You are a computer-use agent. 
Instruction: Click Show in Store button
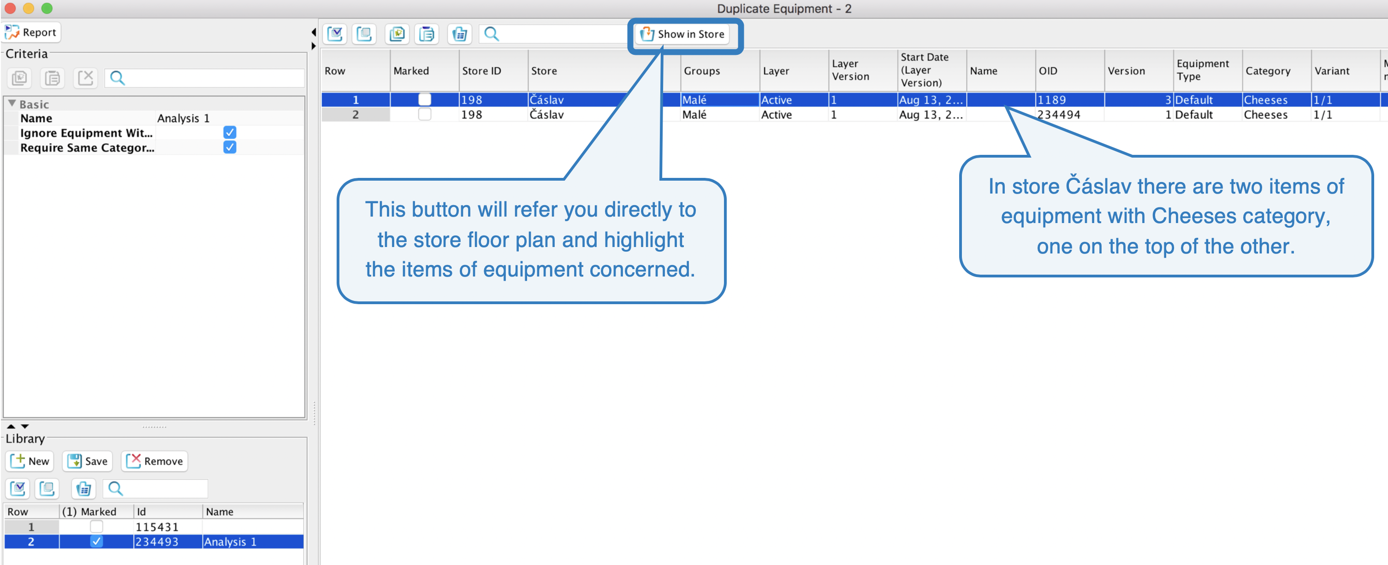tap(682, 34)
